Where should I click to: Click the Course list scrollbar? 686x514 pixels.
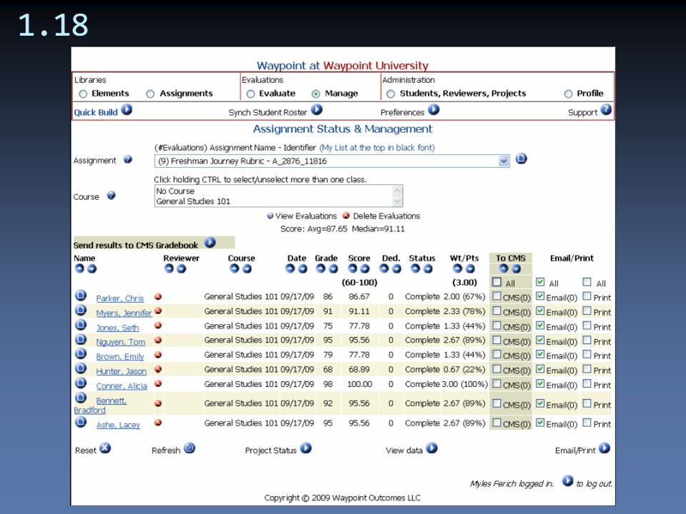click(397, 196)
